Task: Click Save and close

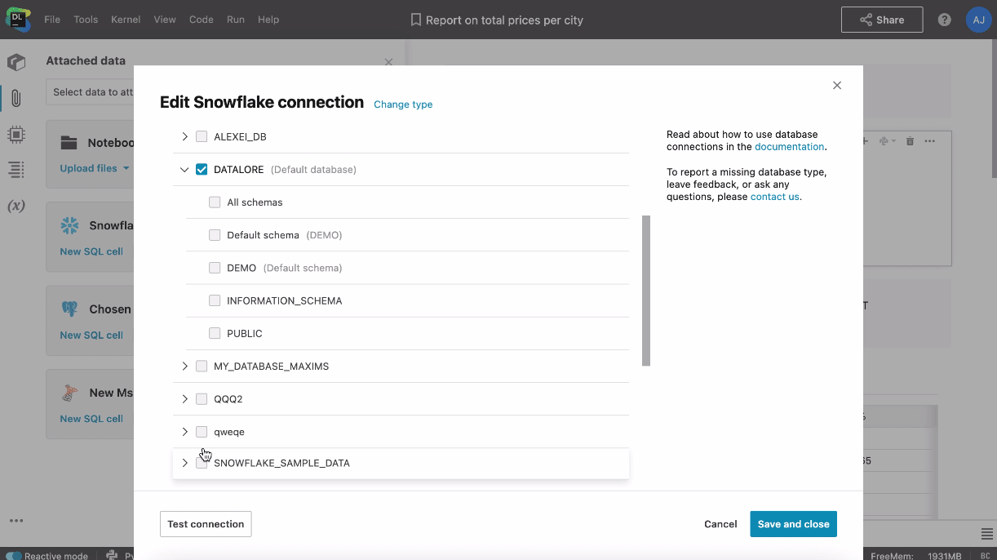Action: tap(793, 524)
